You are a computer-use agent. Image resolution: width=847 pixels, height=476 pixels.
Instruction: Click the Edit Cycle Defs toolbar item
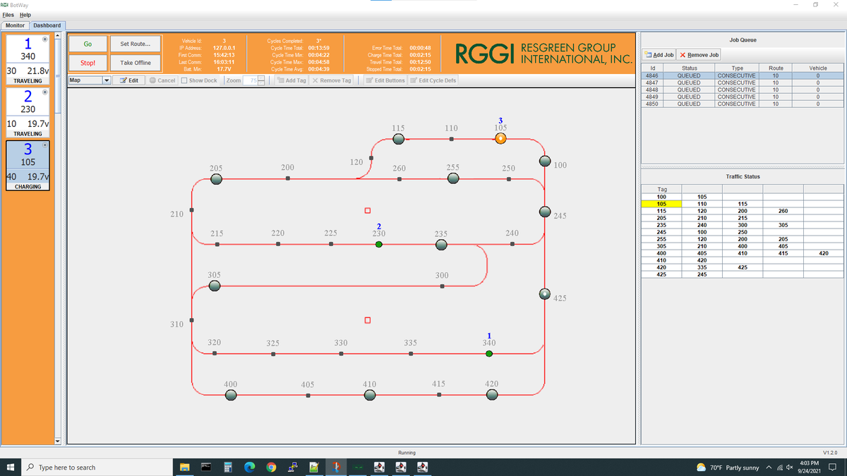tap(434, 80)
